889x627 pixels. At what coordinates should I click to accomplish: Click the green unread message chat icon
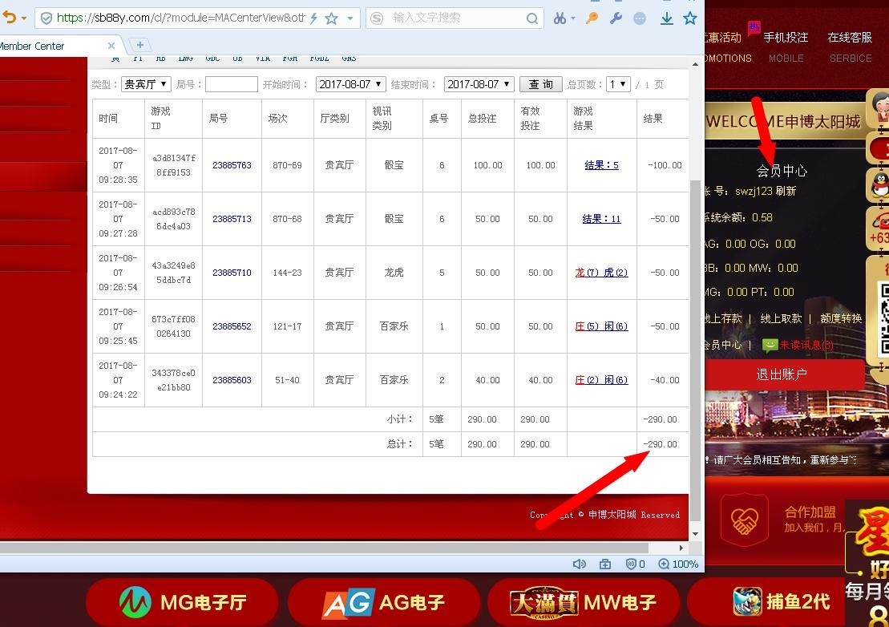(x=771, y=344)
